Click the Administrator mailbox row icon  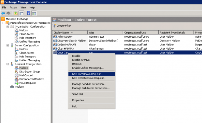coord(55,37)
